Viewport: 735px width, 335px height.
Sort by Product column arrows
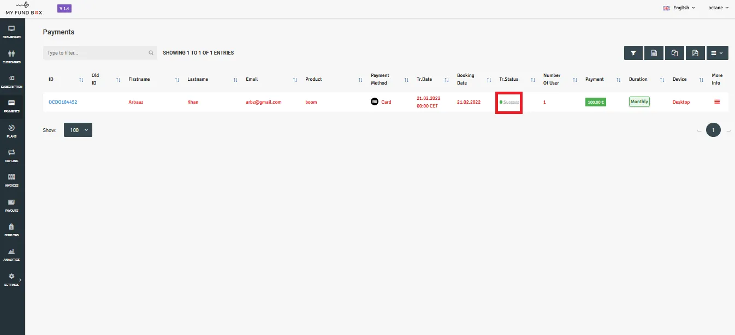point(360,80)
